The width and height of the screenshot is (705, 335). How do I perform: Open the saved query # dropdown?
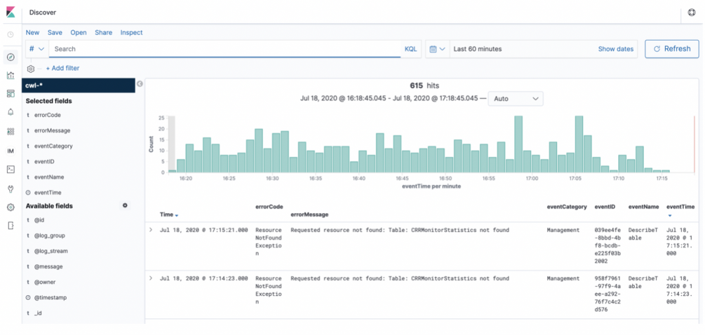pyautogui.click(x=36, y=50)
